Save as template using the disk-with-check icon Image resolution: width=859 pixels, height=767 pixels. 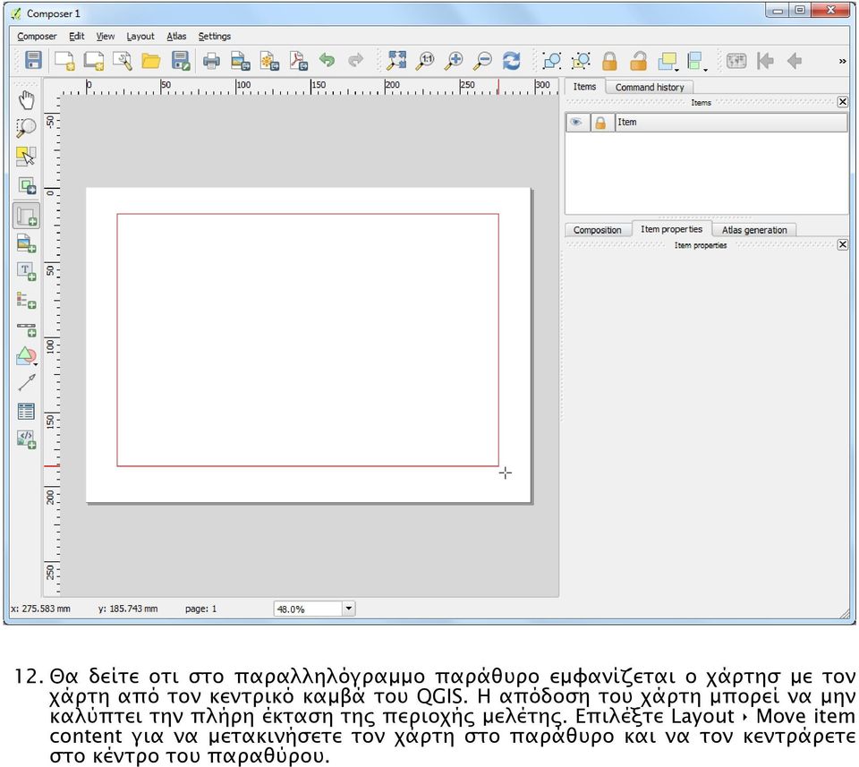click(x=180, y=60)
